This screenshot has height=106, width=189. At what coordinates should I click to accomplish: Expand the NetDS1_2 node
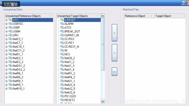[x=6, y=66]
